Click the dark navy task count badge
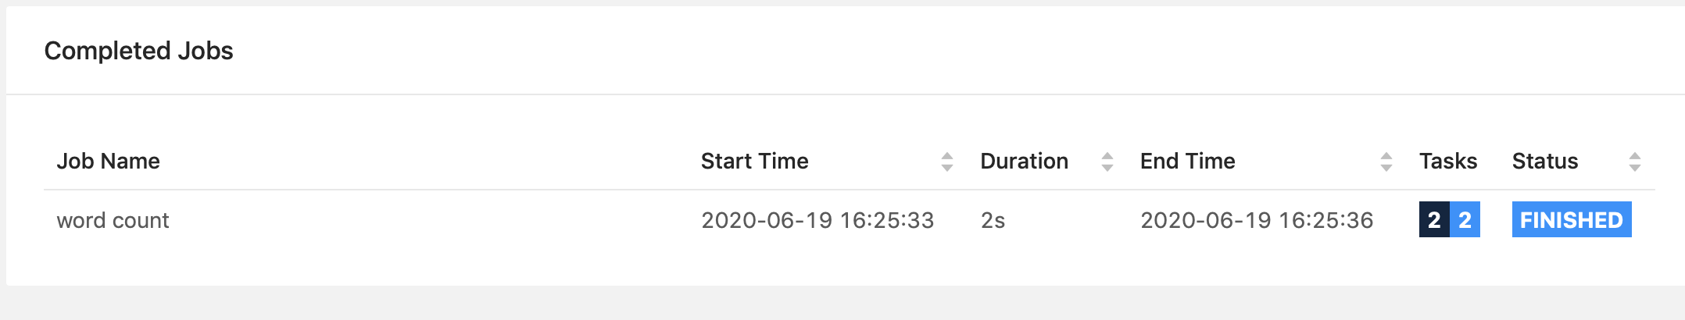The width and height of the screenshot is (1685, 320). tap(1434, 219)
